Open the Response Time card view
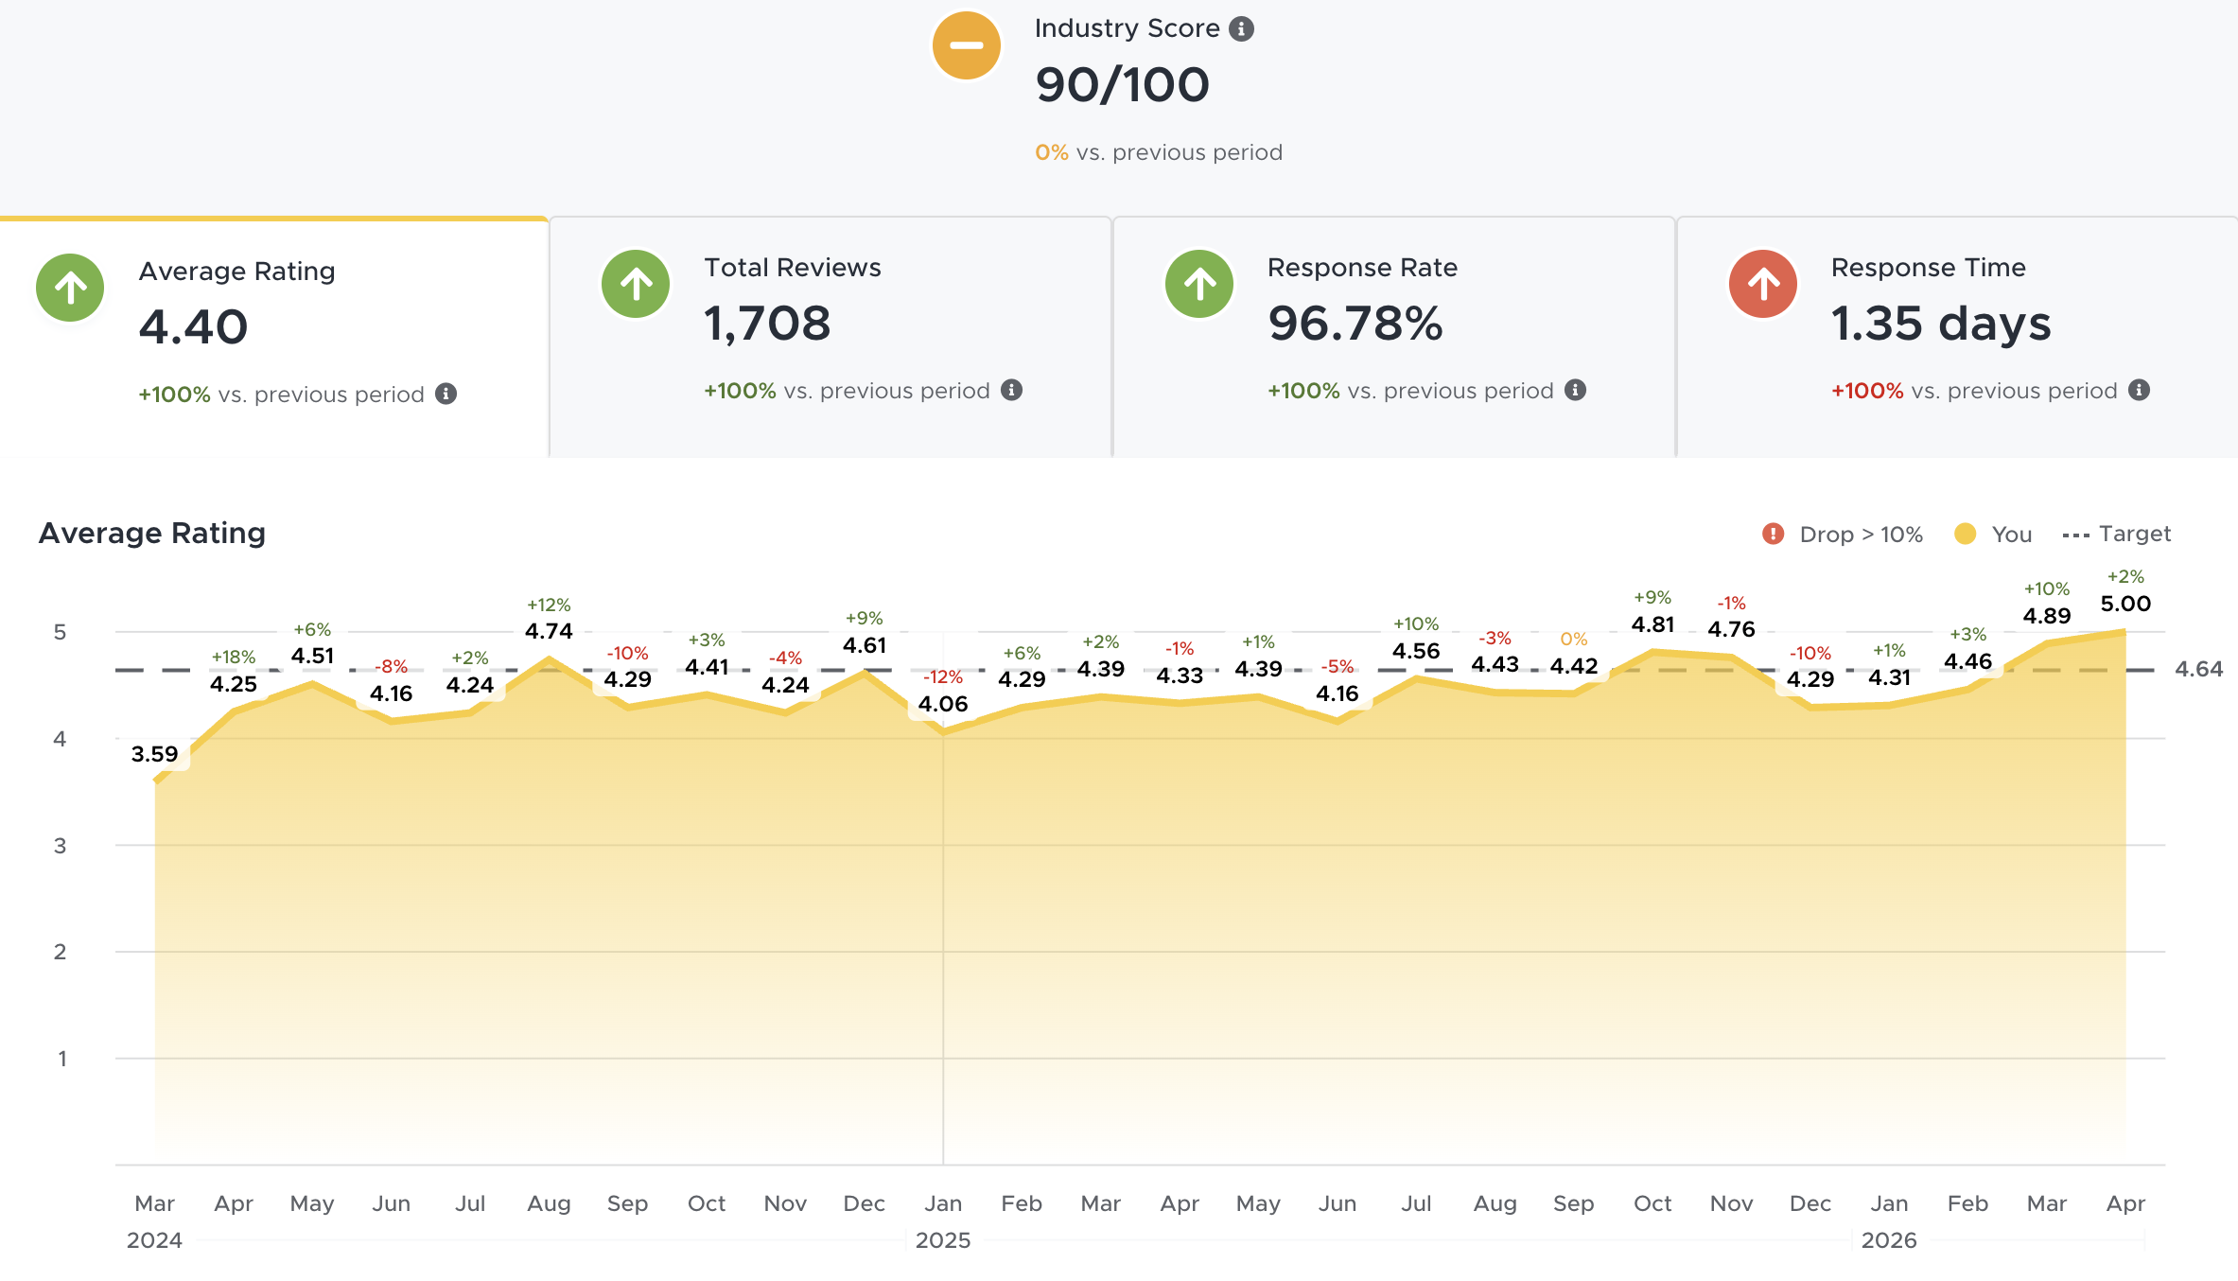 pos(1958,331)
